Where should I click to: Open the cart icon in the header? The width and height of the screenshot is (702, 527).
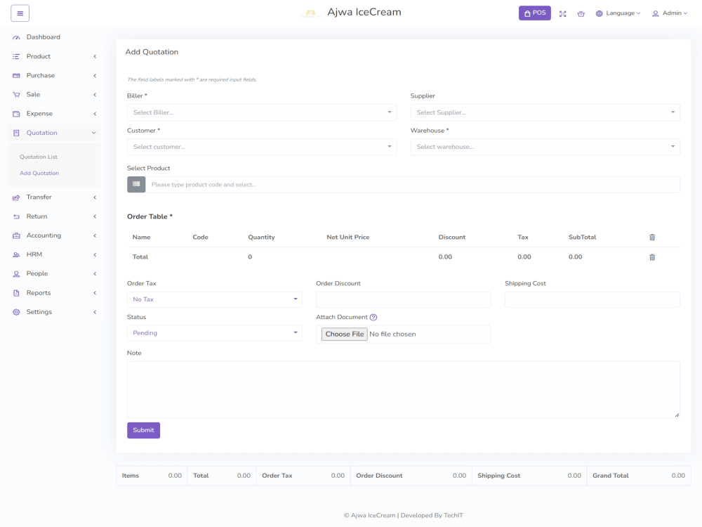[x=581, y=13]
